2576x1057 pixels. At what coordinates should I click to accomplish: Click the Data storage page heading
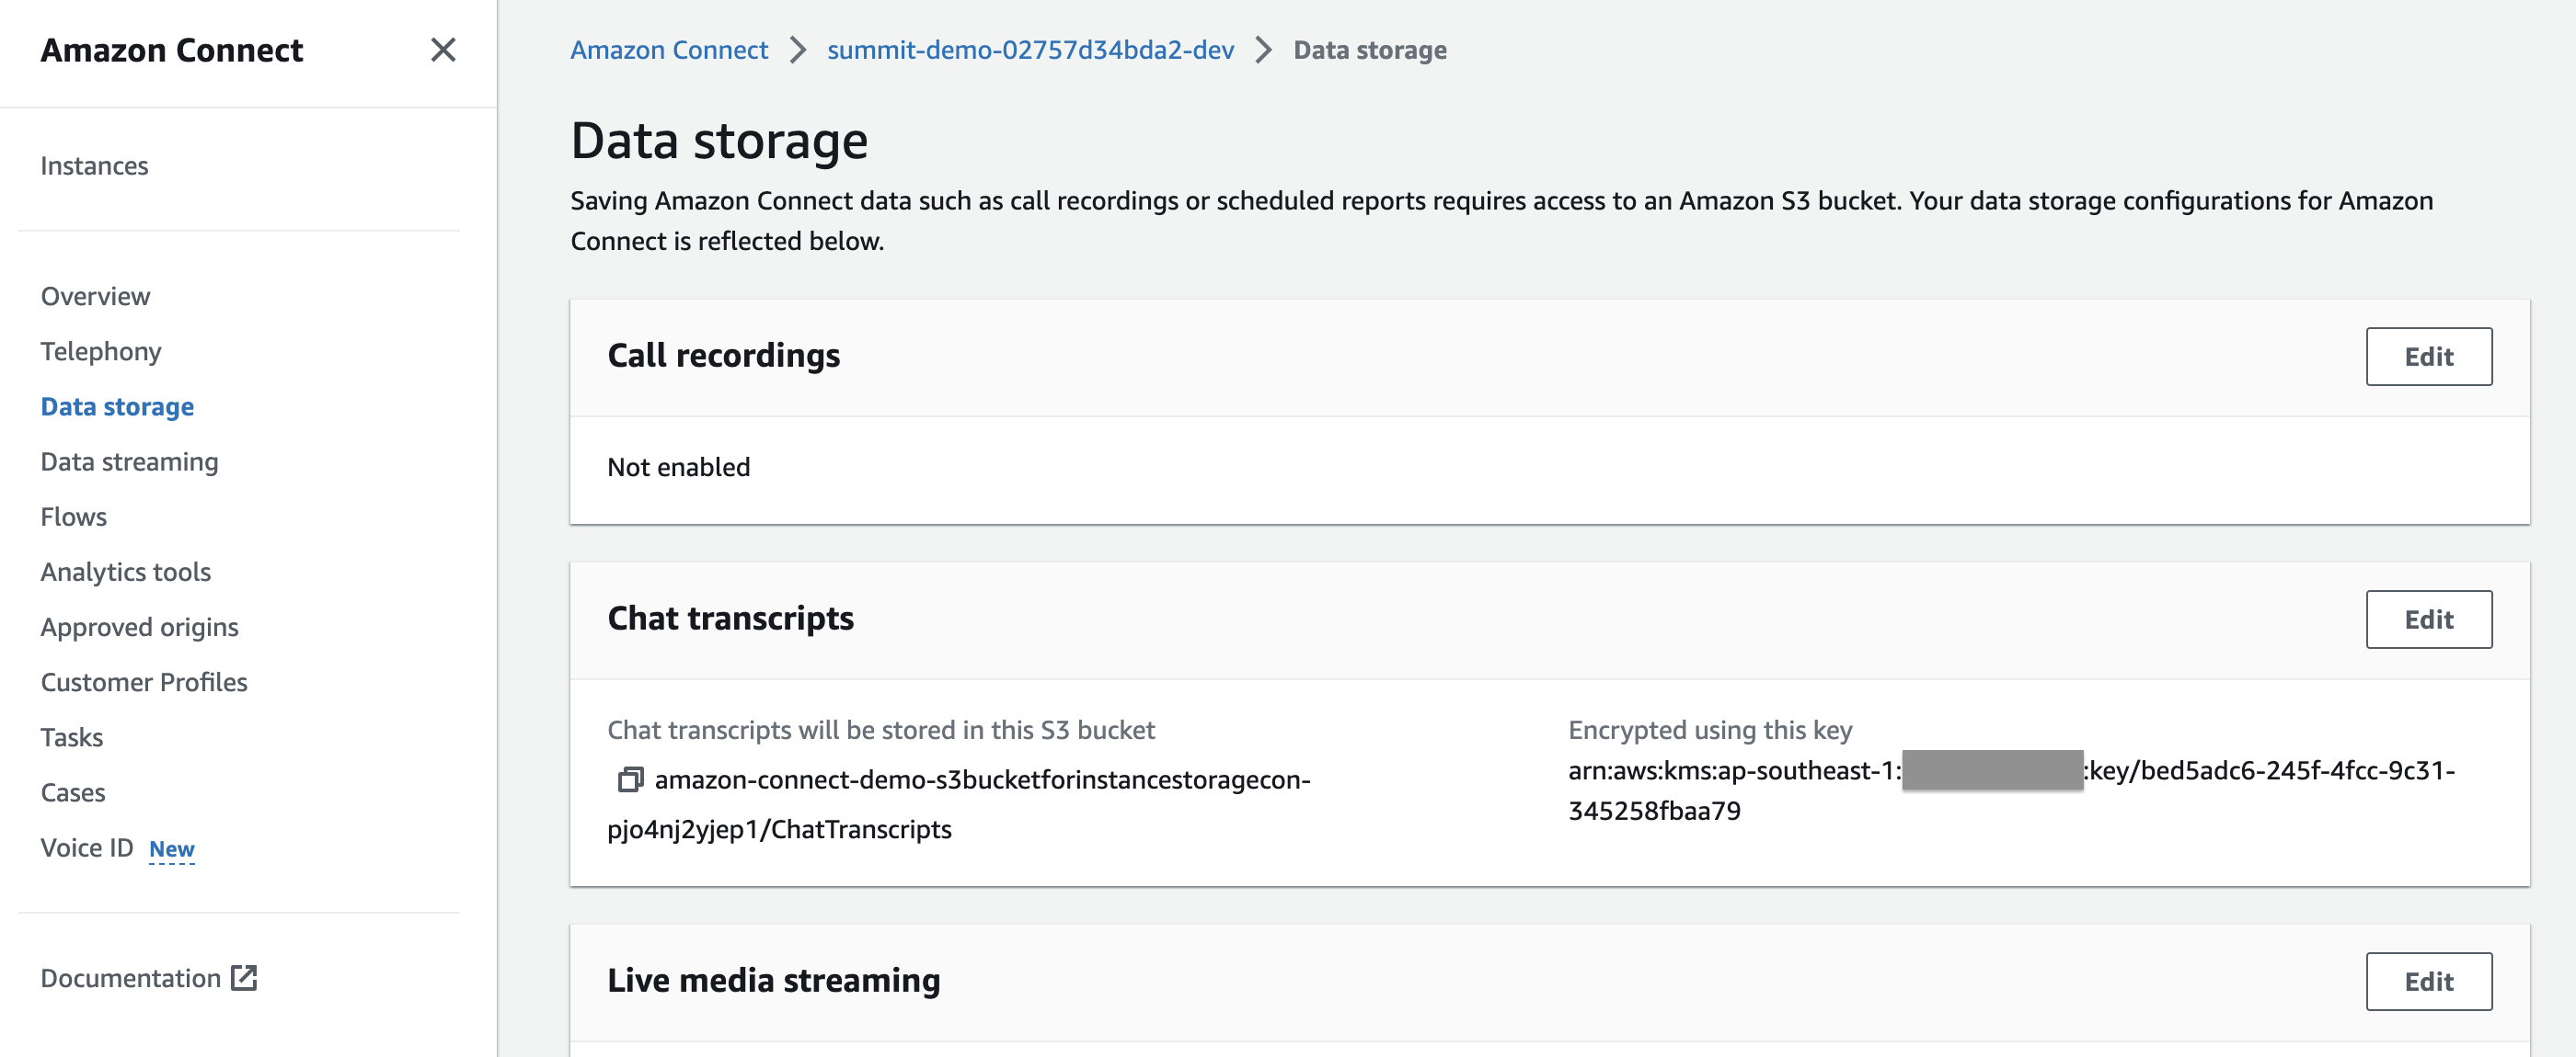click(x=719, y=140)
